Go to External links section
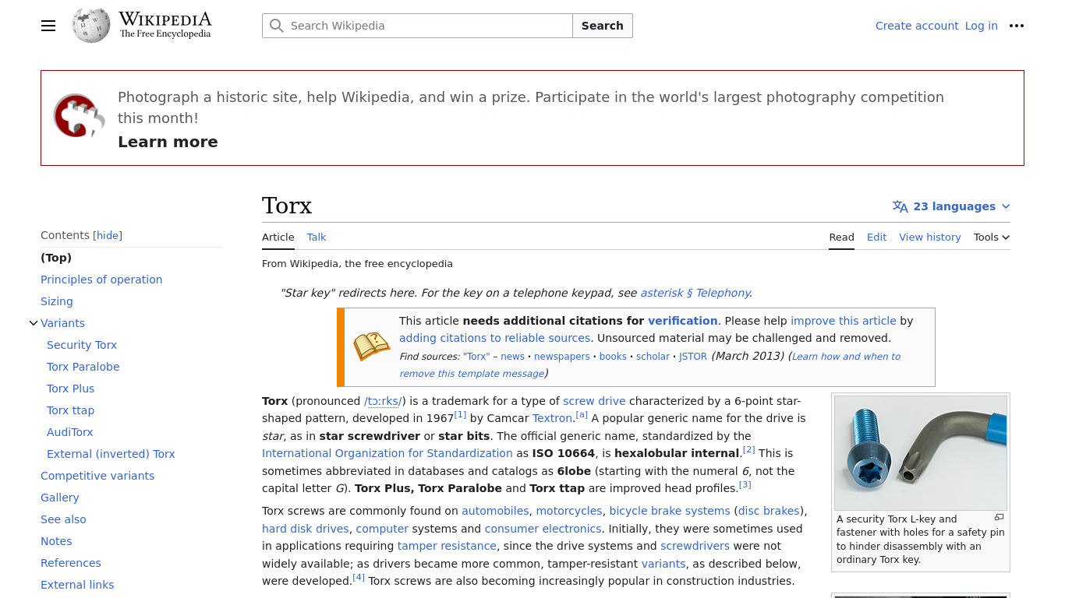 (77, 585)
